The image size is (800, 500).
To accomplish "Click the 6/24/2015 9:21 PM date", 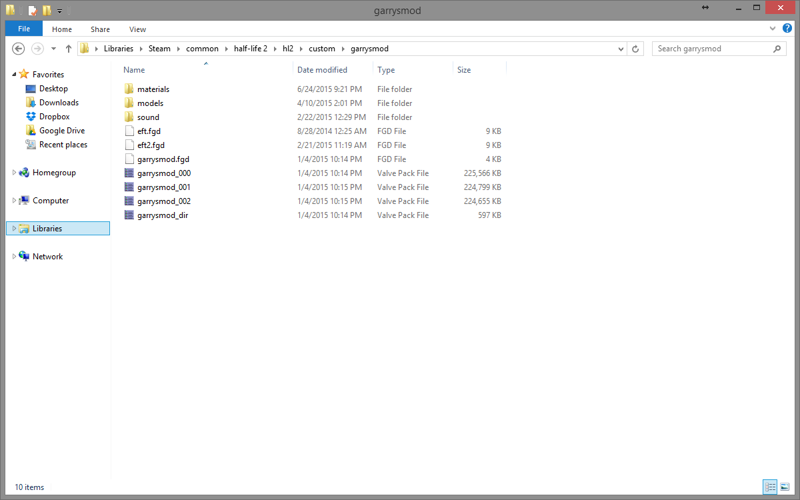I will pos(330,89).
